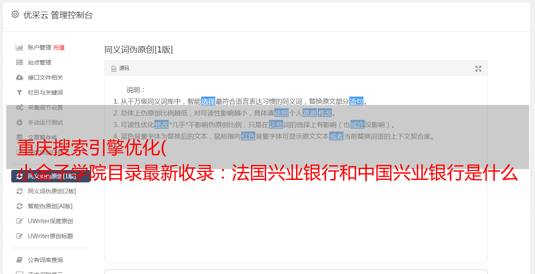Click the highlighted word 选择 in the text
Viewport: 535px width, 274px height.
click(x=208, y=101)
